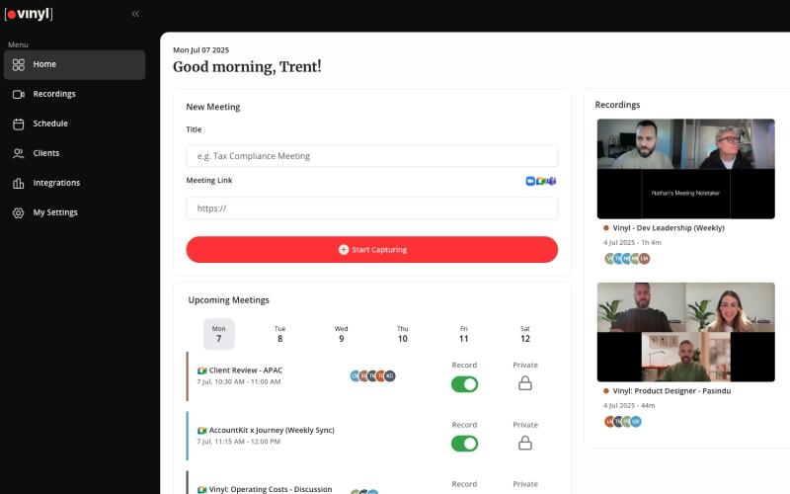Click the 'Mon Jul 07 2025' date text
The width and height of the screenshot is (790, 494).
tap(201, 50)
